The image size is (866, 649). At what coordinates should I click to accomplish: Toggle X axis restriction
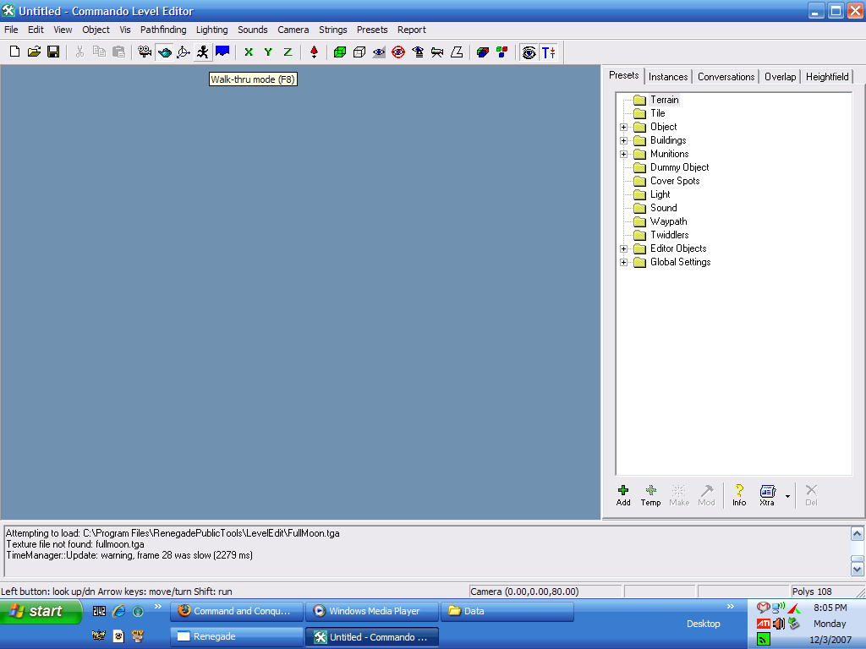pos(249,52)
